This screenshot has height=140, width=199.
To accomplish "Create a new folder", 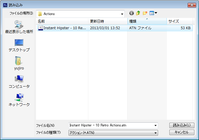I will [145, 13].
